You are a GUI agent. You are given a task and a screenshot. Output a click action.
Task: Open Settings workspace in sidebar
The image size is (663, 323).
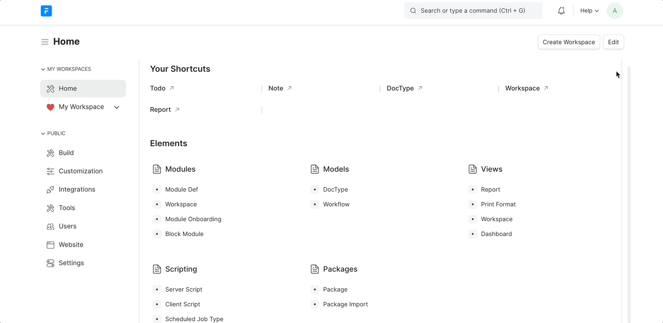71,263
